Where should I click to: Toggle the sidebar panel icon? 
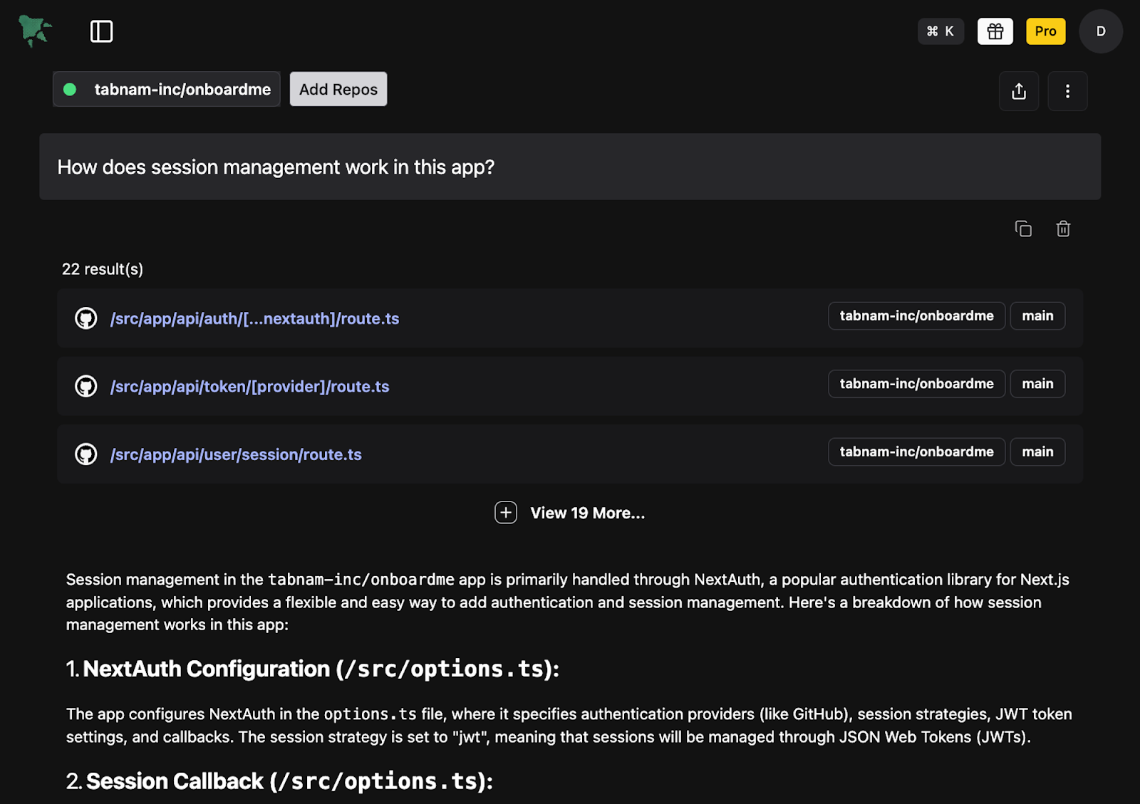[101, 31]
